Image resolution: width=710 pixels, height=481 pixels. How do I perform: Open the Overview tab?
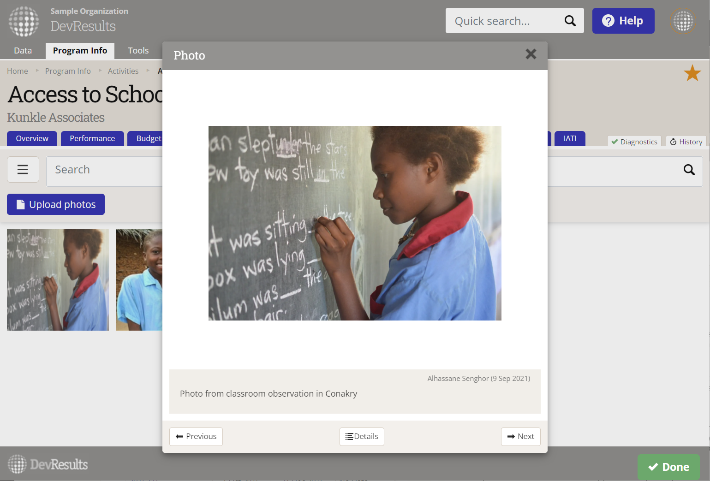point(32,138)
